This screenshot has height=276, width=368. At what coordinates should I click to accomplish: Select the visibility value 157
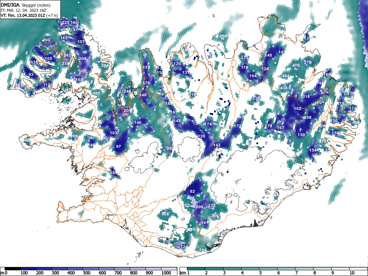coord(146,67)
